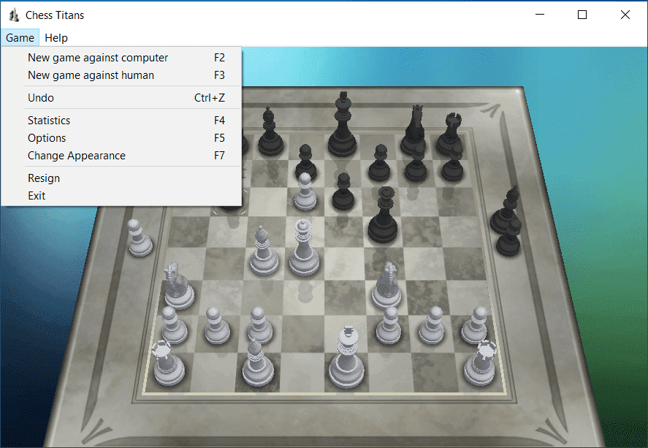Pick the black rook on the back rank
Viewport: 648px width, 448px height.
tap(449, 134)
